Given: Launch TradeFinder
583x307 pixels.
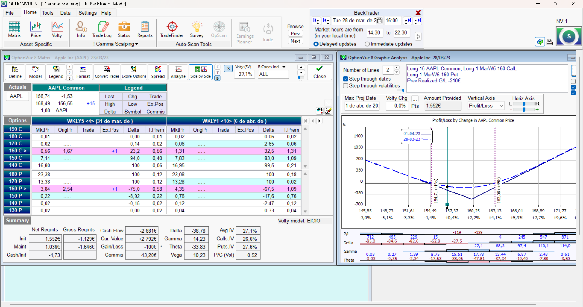Looking at the screenshot, I should coord(172,29).
